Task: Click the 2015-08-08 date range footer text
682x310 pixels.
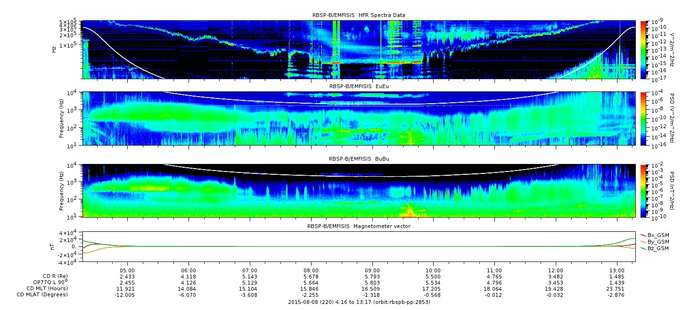Action: 359,302
